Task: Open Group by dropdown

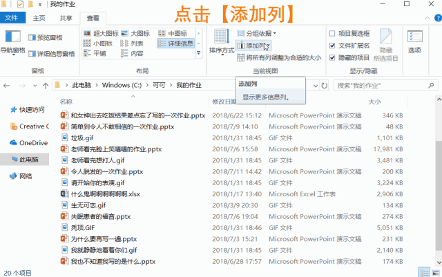Action: 256,34
